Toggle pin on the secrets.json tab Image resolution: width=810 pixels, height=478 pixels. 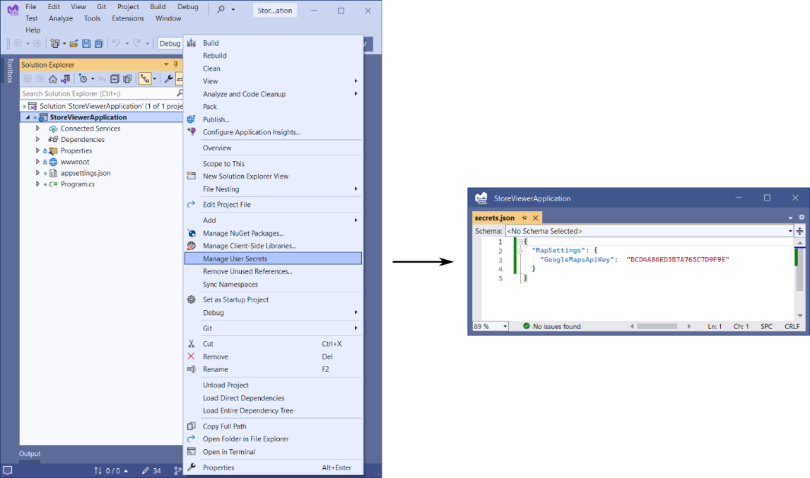pyautogui.click(x=524, y=218)
